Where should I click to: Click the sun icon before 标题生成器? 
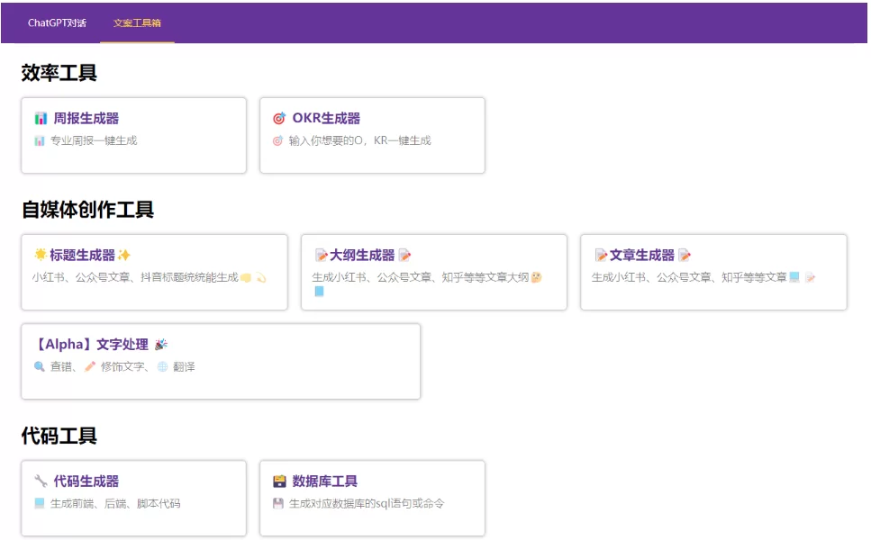point(41,256)
